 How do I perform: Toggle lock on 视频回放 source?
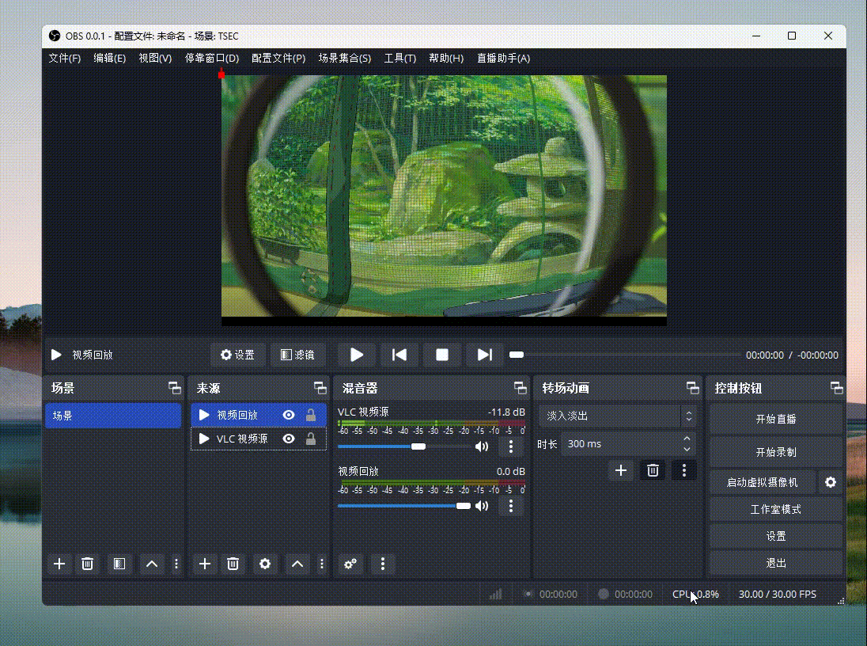[x=311, y=415]
